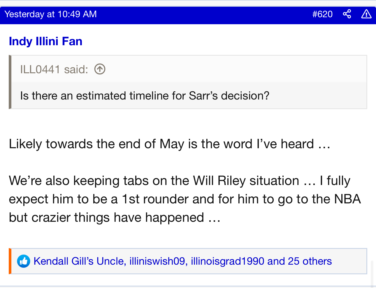This screenshot has width=376, height=288.
Task: Click empty space in blue post header
Action: click(204, 14)
